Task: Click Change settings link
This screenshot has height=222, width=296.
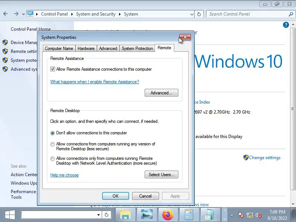Action: 265,158
